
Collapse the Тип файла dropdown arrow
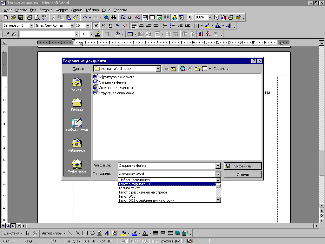(218, 174)
